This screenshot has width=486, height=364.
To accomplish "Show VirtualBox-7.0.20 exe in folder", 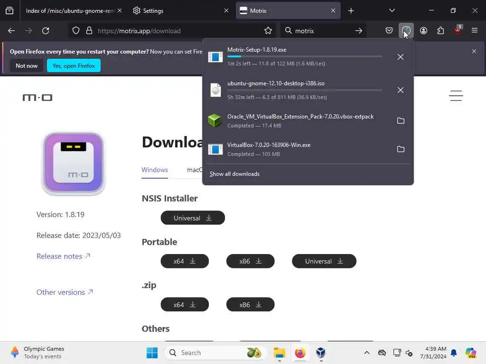I will (x=401, y=149).
